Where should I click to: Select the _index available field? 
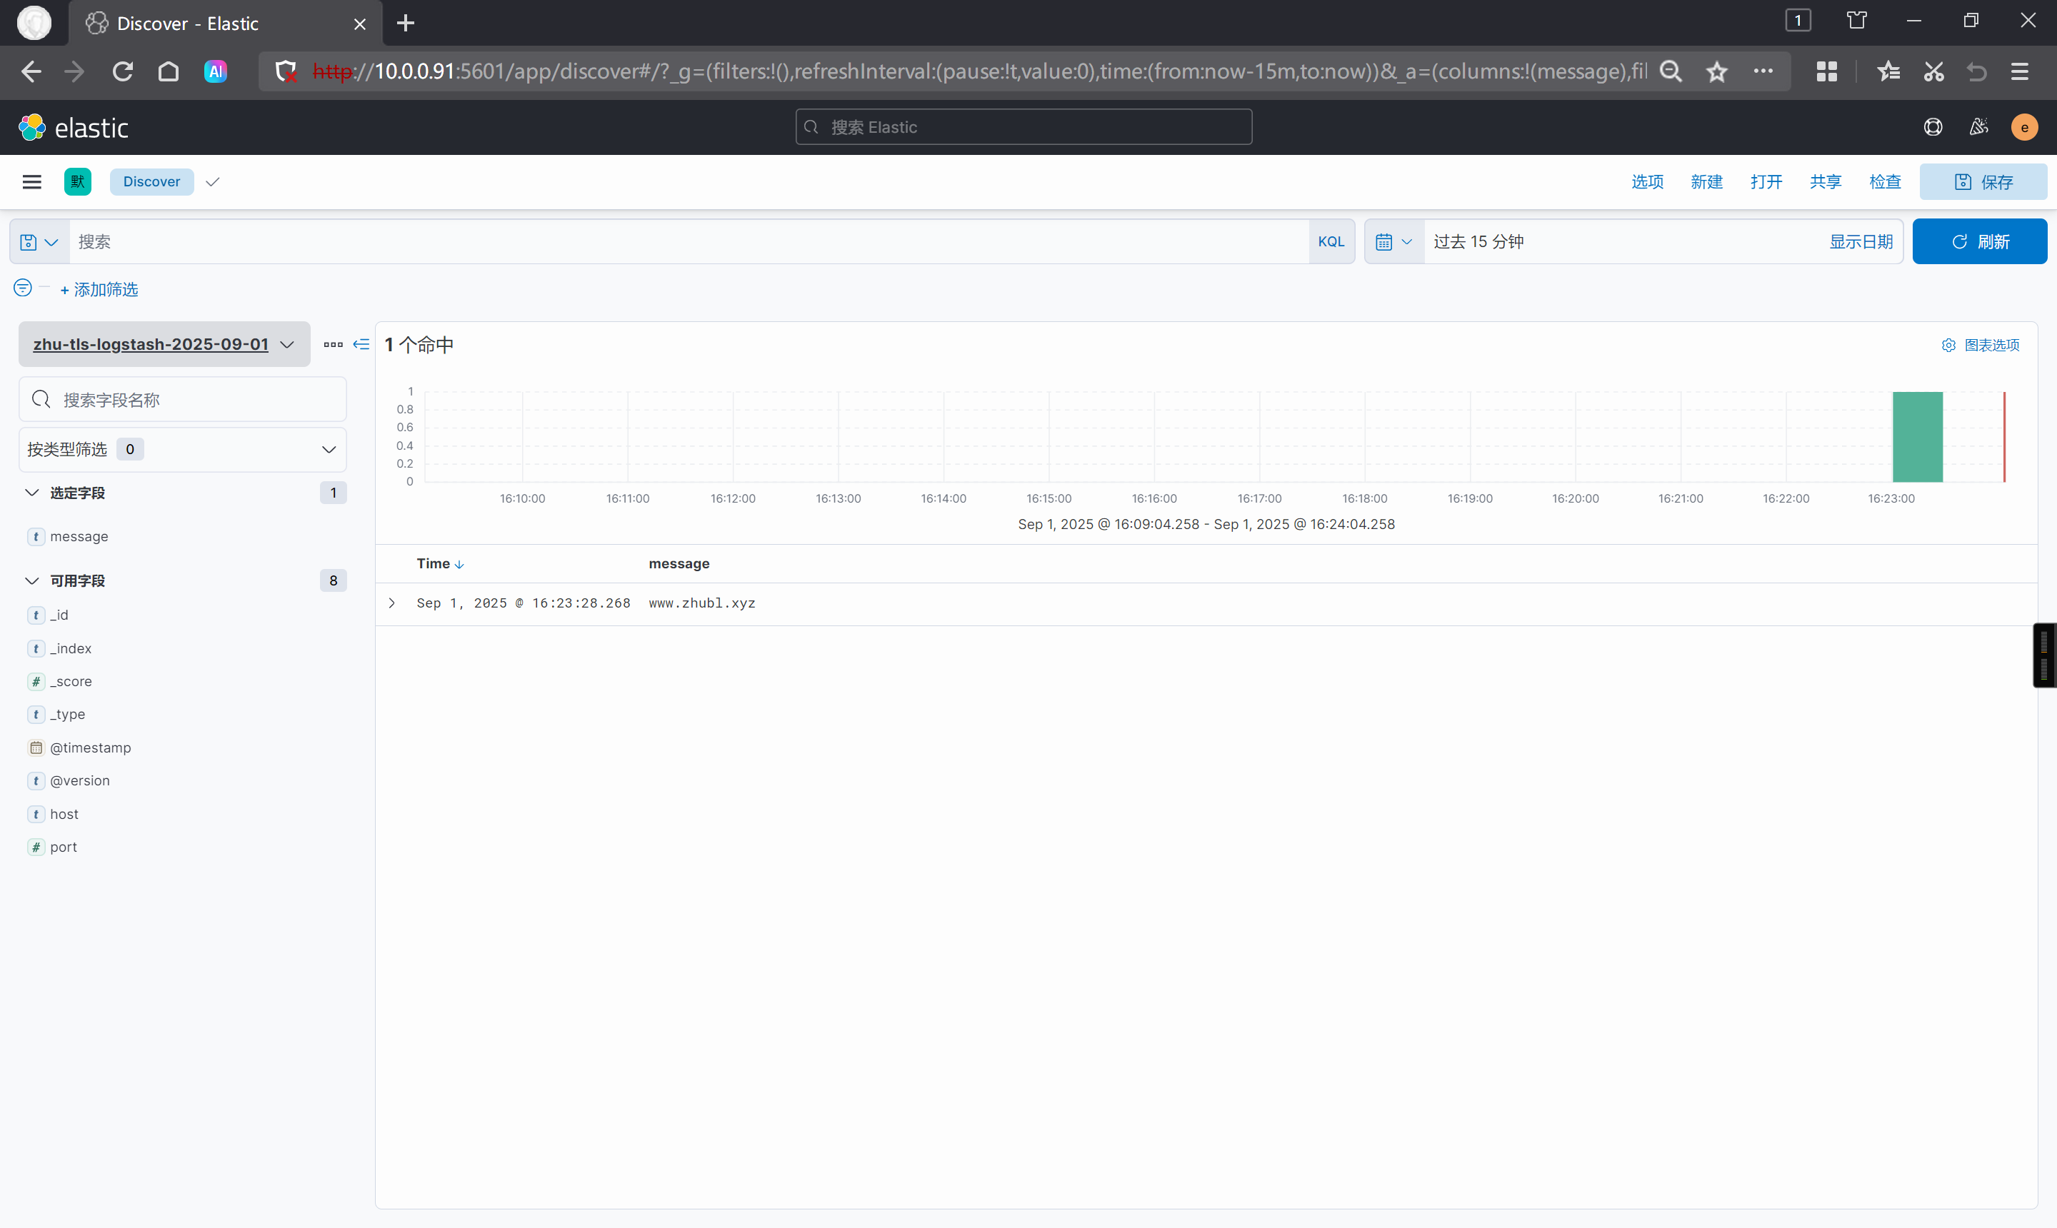(71, 649)
